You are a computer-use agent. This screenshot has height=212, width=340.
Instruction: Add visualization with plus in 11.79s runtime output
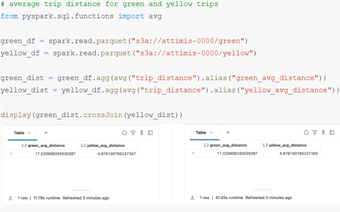coord(46,133)
